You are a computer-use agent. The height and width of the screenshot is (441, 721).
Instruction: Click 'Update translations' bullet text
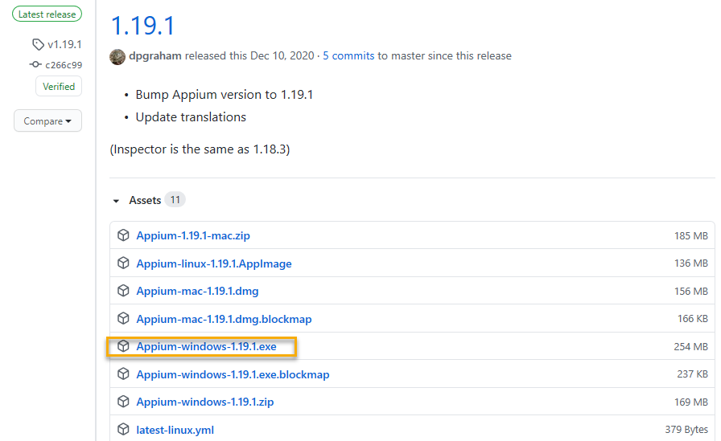[191, 117]
